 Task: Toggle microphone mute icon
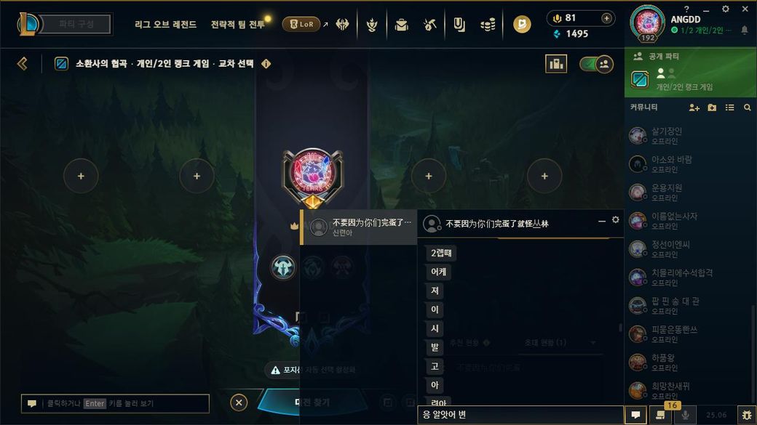[x=685, y=415]
